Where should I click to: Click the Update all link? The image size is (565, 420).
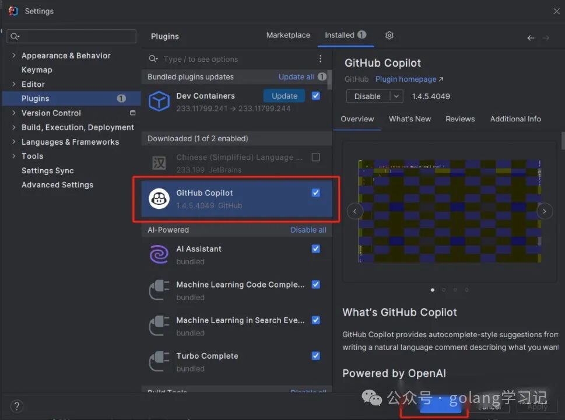[x=296, y=77]
